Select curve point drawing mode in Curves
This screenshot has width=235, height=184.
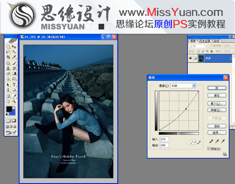click(193, 142)
